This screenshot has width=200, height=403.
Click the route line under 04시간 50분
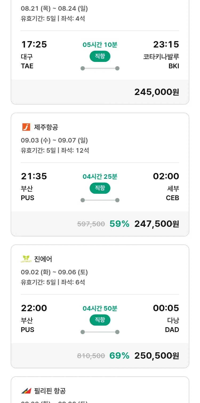pos(100,332)
